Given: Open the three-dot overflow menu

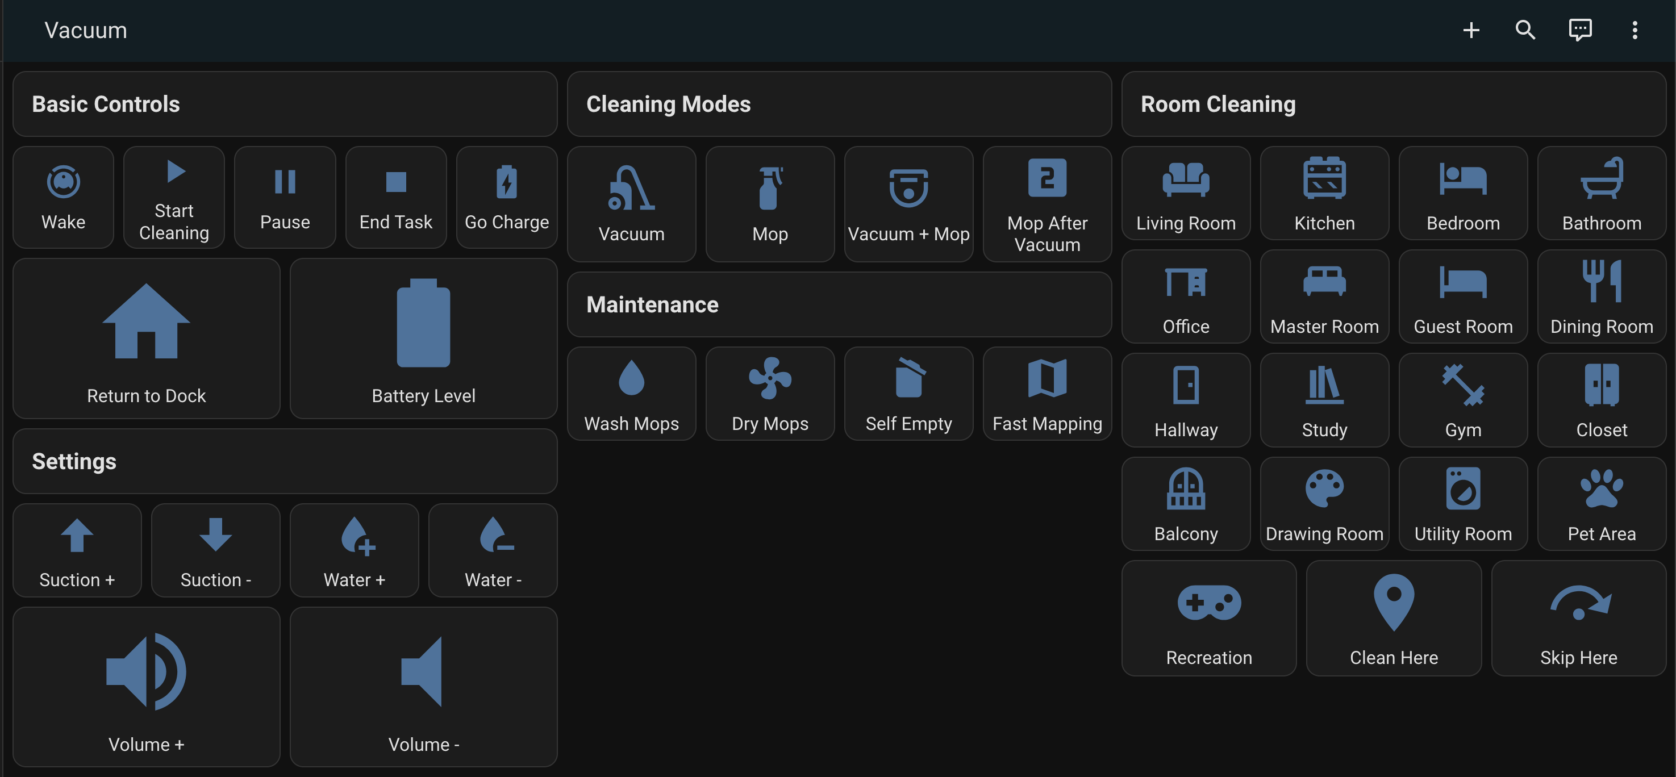Looking at the screenshot, I should (1635, 30).
